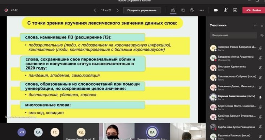Screen dimensions: 265x140
Task: Go to the next slide arrow
Action: tap(117, 10)
